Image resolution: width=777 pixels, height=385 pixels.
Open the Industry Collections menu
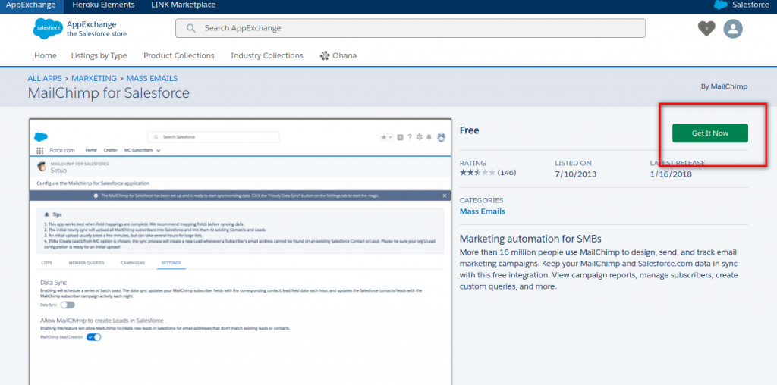pos(266,55)
